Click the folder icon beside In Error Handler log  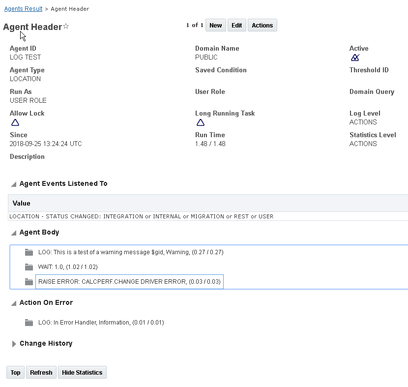(x=29, y=323)
